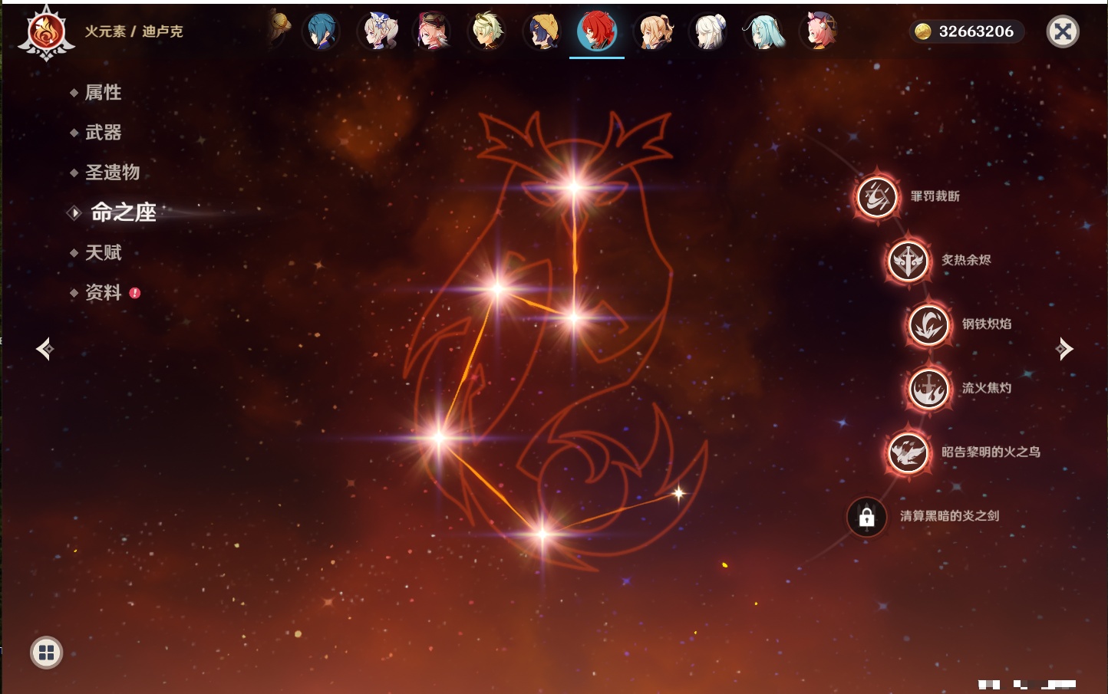Screen dimensions: 1108x694
Task: Click the 流火焦灼 label text
Action: (x=987, y=388)
